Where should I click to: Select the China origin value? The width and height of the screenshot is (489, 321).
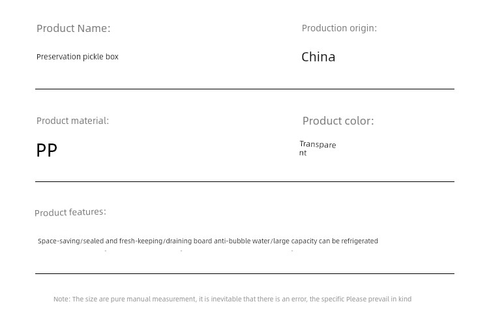tap(318, 57)
